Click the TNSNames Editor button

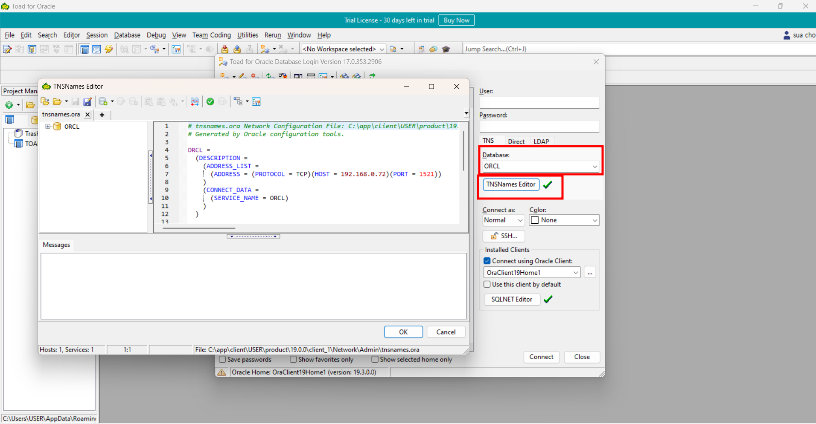click(511, 185)
